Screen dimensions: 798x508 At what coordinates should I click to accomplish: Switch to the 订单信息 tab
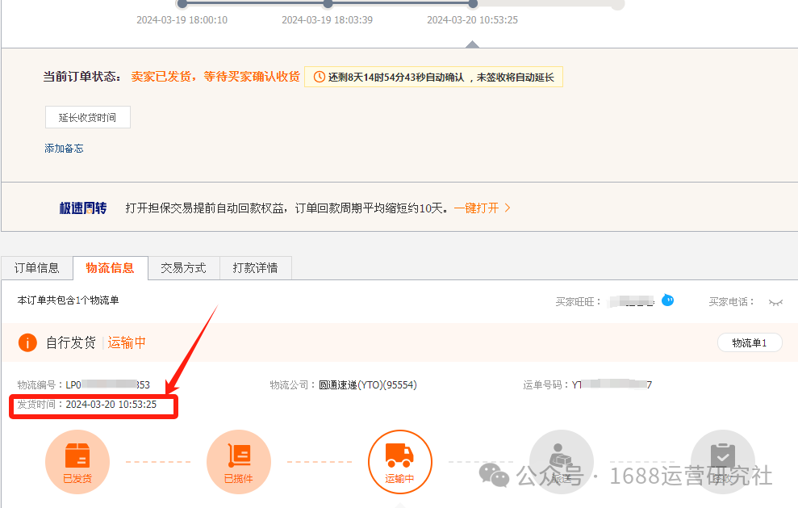tap(36, 268)
